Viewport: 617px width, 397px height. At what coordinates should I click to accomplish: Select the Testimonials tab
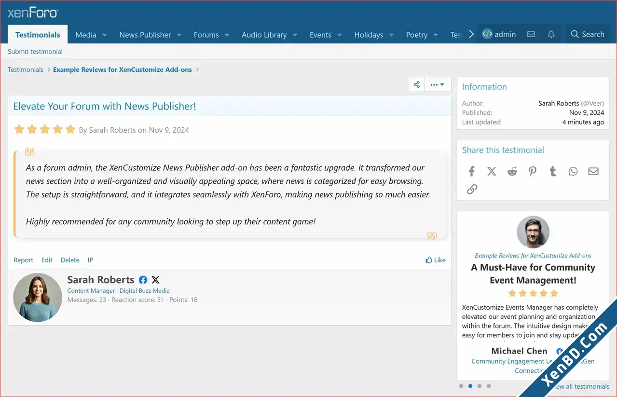coord(38,35)
